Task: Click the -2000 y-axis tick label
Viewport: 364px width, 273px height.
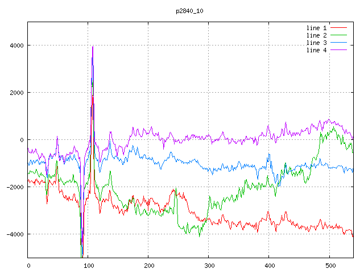Action: [14, 187]
